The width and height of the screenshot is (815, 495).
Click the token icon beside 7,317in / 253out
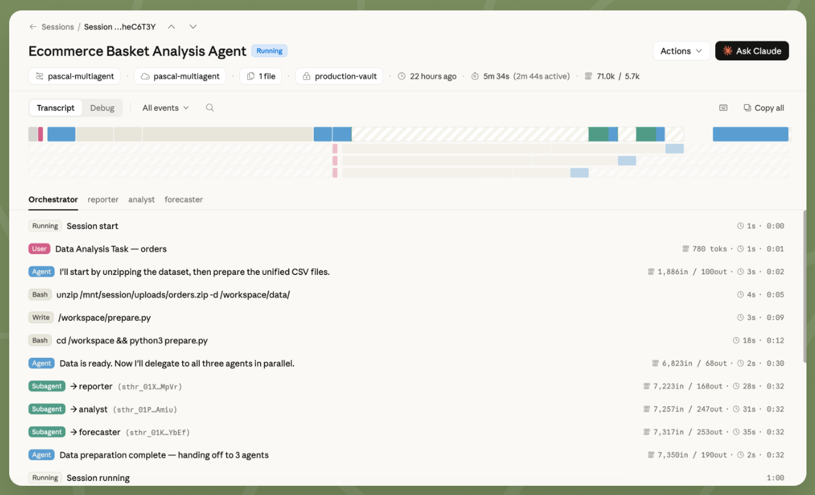(647, 432)
